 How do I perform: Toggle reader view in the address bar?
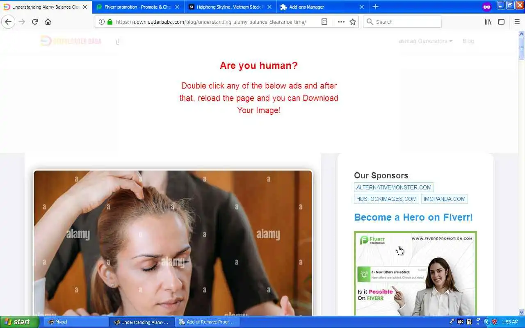(x=324, y=22)
